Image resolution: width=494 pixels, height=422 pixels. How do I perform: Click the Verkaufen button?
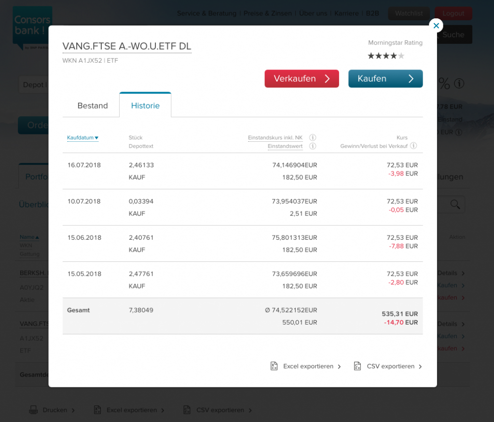(x=302, y=79)
